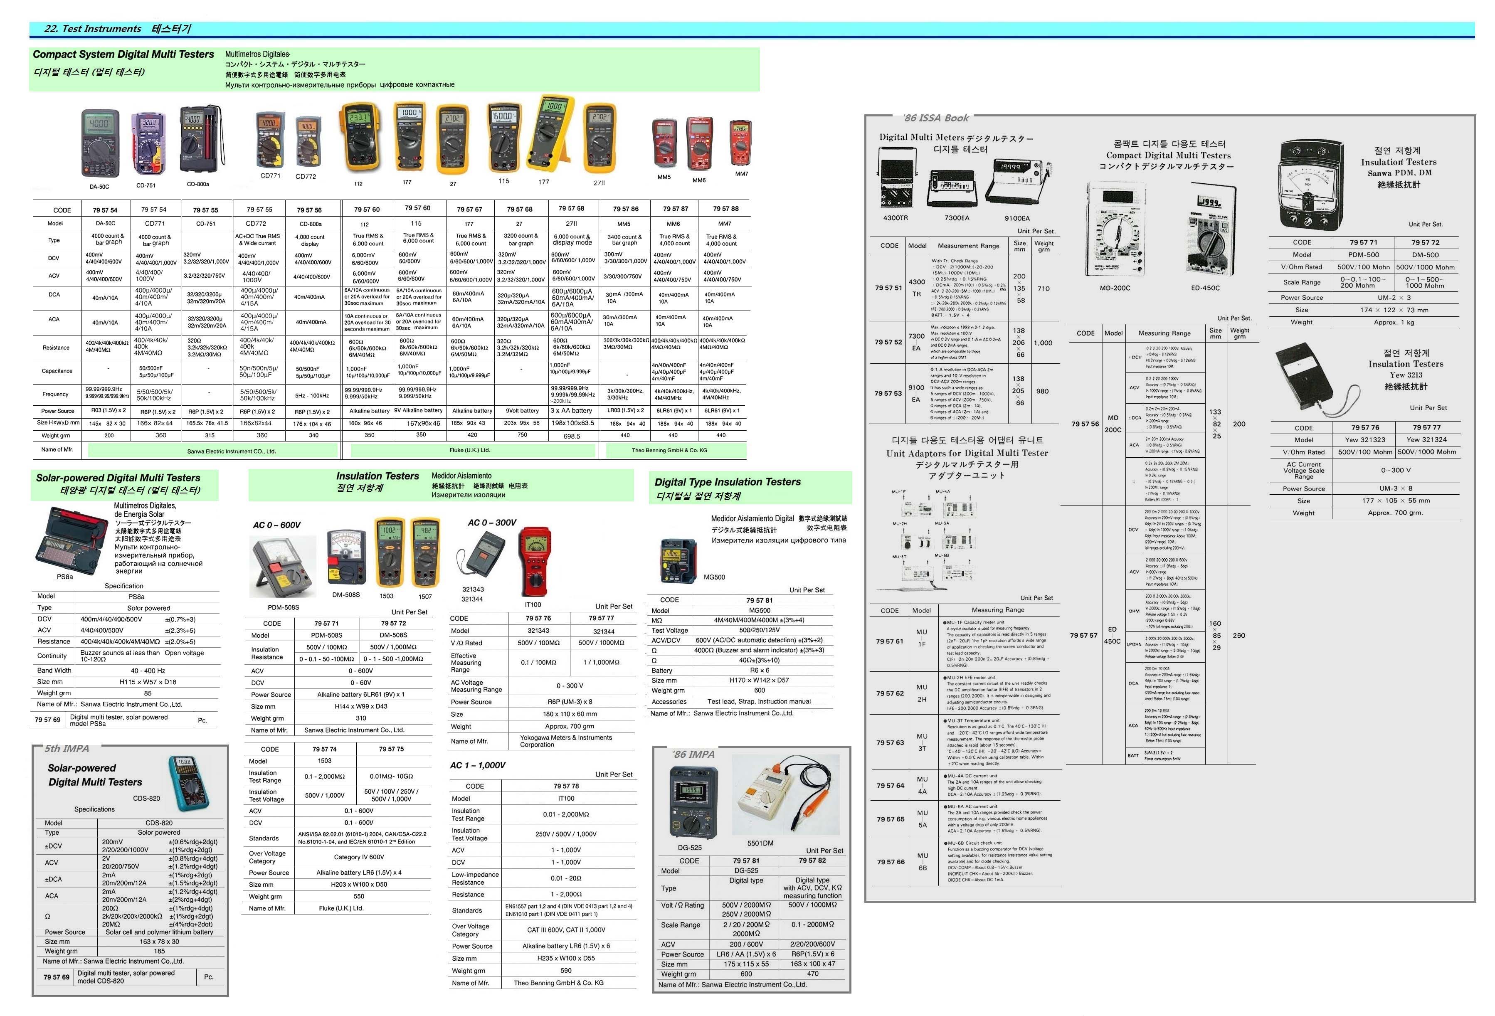Click the Sanwa PDM analog tester image
This screenshot has width=1495, height=1016.
tap(1312, 186)
